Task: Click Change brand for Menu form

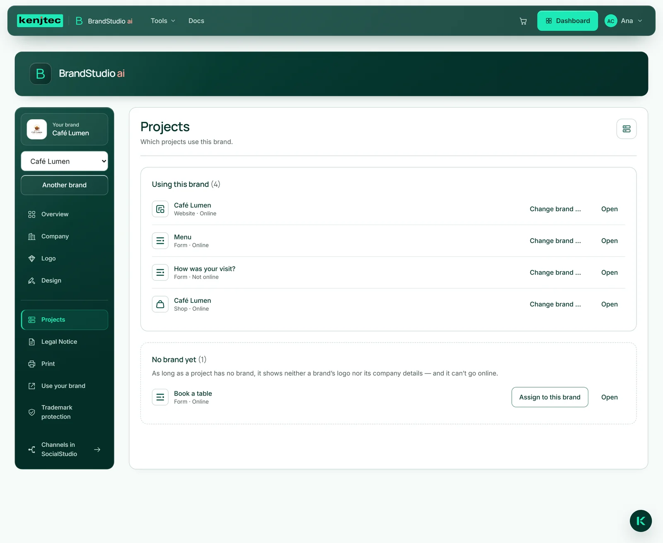Action: point(555,241)
